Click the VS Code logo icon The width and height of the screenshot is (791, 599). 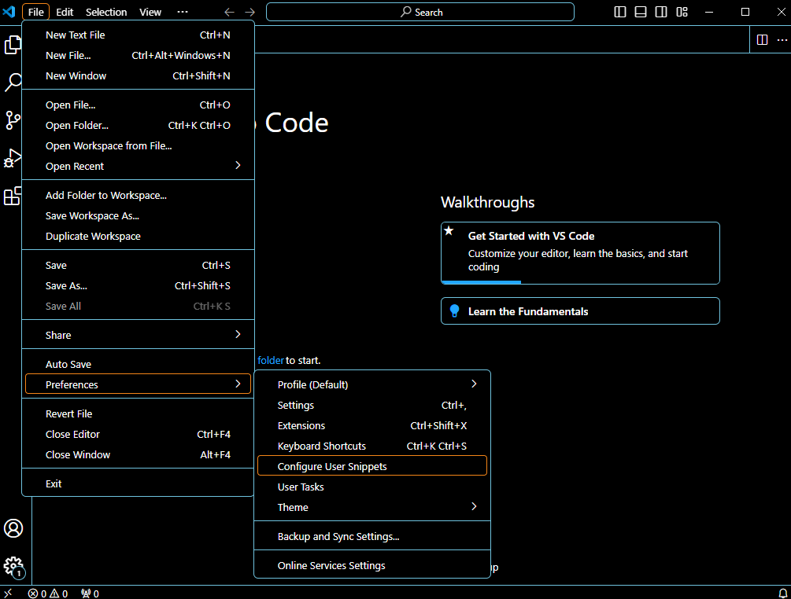coord(9,12)
